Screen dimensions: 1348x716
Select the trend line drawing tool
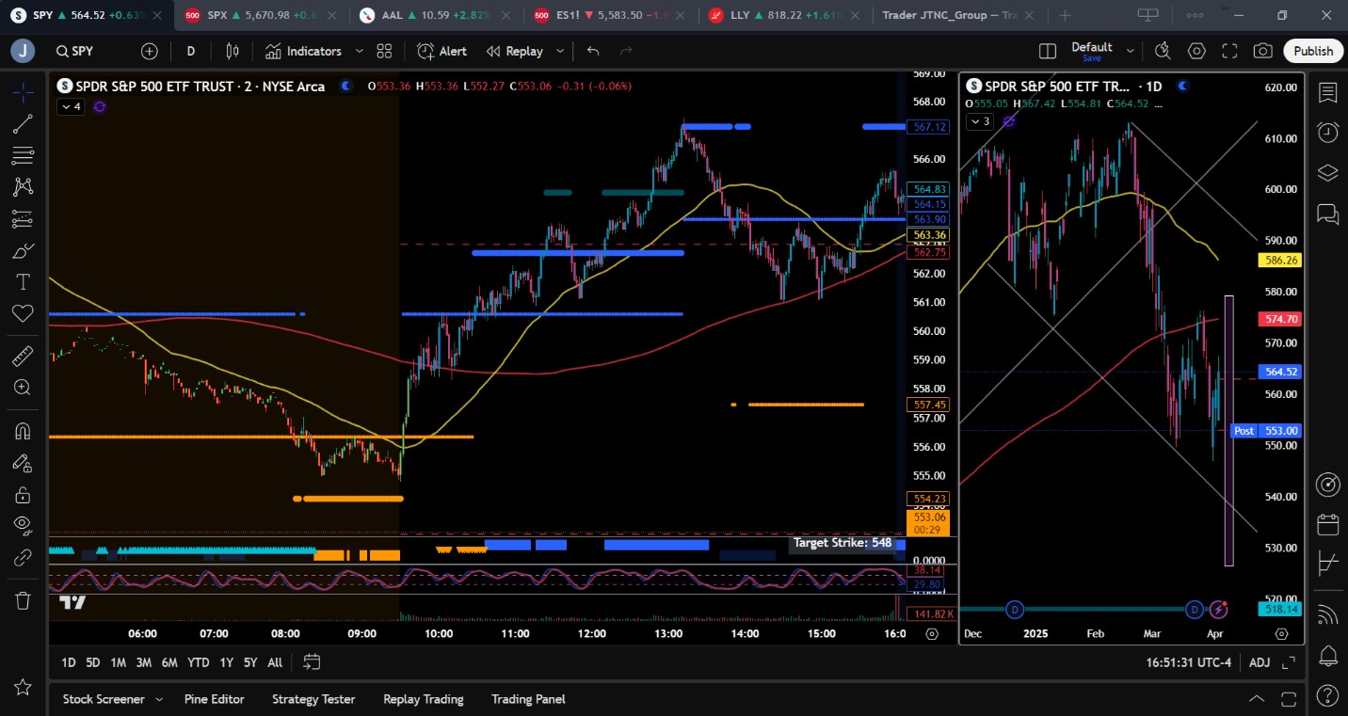(x=23, y=123)
